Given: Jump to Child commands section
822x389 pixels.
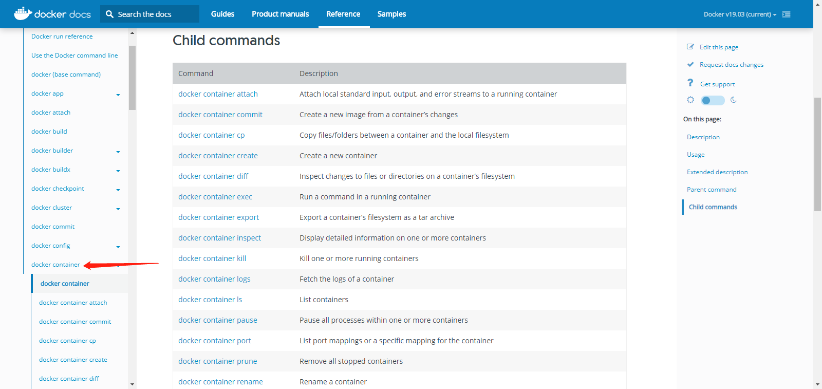Looking at the screenshot, I should 713,207.
